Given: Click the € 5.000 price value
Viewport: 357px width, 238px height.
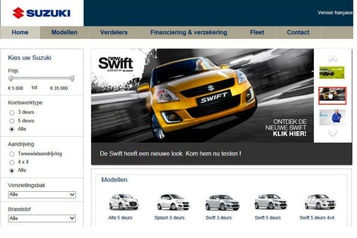Looking at the screenshot, I should click(16, 88).
